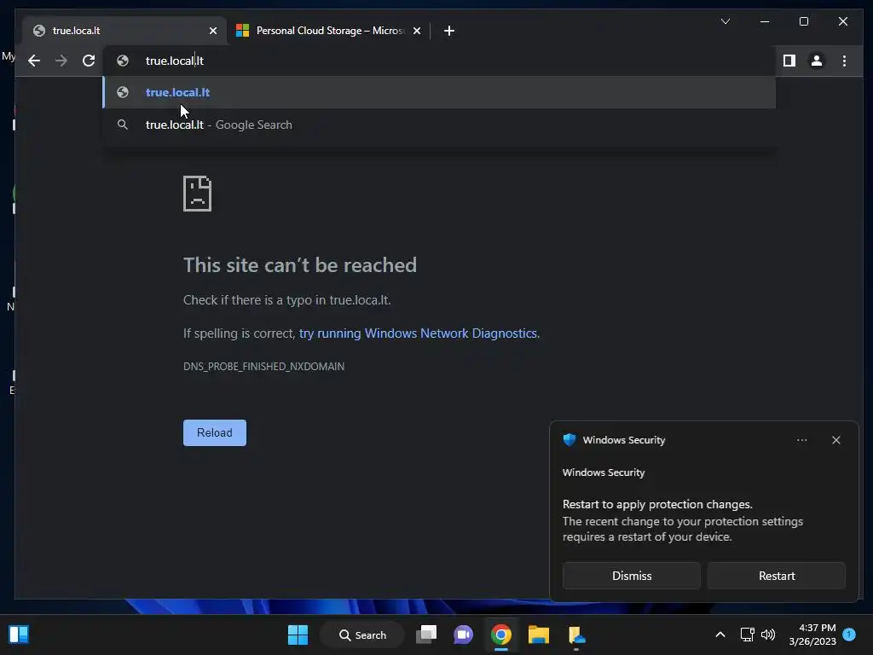Open the clock and date showing 4:37 PM
This screenshot has width=873, height=655.
(x=812, y=635)
